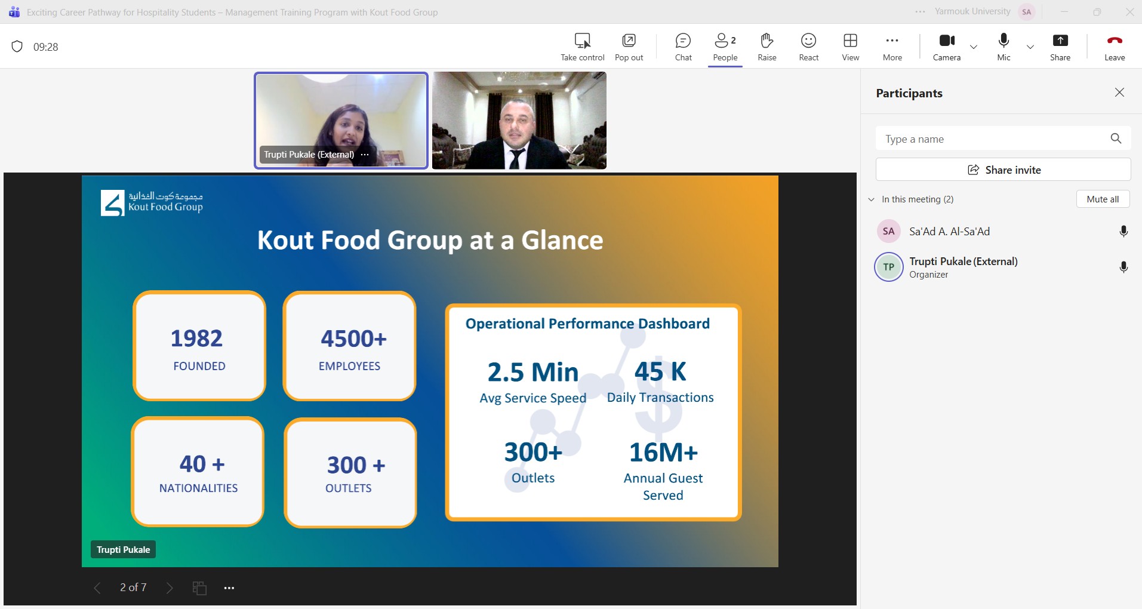Toggle Trupti Pukale's microphone in participants list

[x=1123, y=267]
